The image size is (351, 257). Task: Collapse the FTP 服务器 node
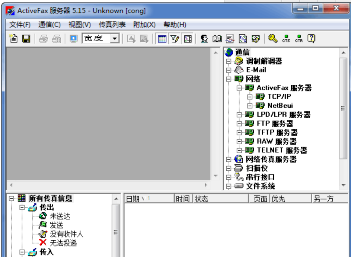(x=239, y=124)
